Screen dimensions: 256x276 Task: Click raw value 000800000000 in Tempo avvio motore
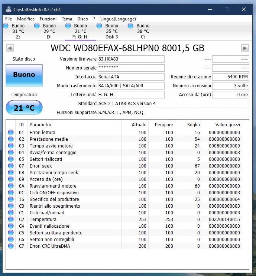click(x=224, y=146)
